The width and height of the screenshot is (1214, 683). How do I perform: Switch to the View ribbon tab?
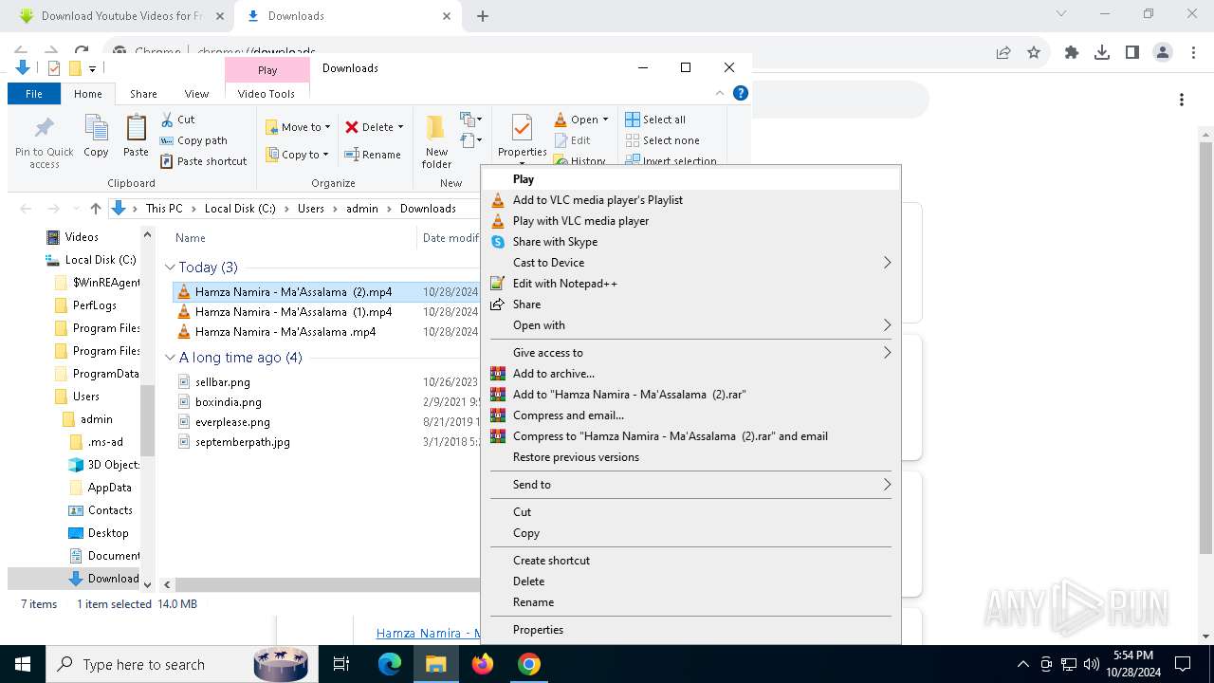click(x=196, y=94)
